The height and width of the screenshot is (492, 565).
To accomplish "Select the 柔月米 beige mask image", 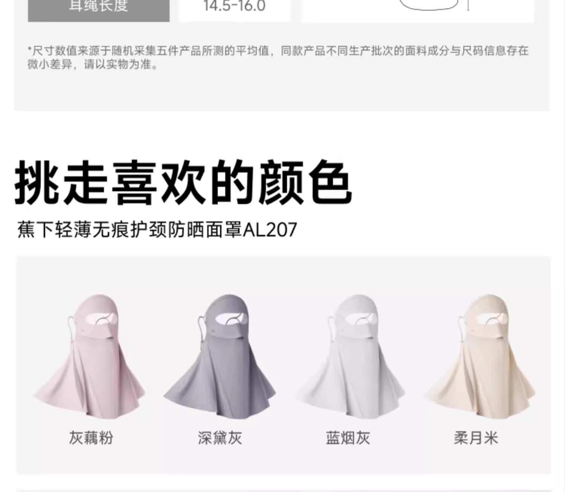I will point(479,356).
